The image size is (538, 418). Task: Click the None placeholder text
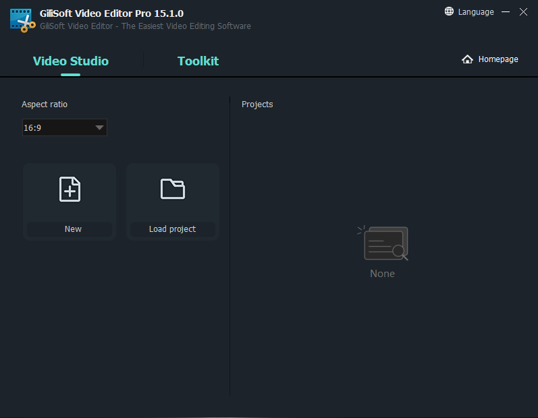click(382, 274)
